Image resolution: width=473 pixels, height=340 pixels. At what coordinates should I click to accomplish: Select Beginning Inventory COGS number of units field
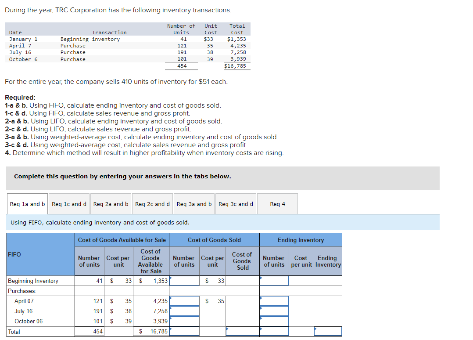(x=184, y=281)
